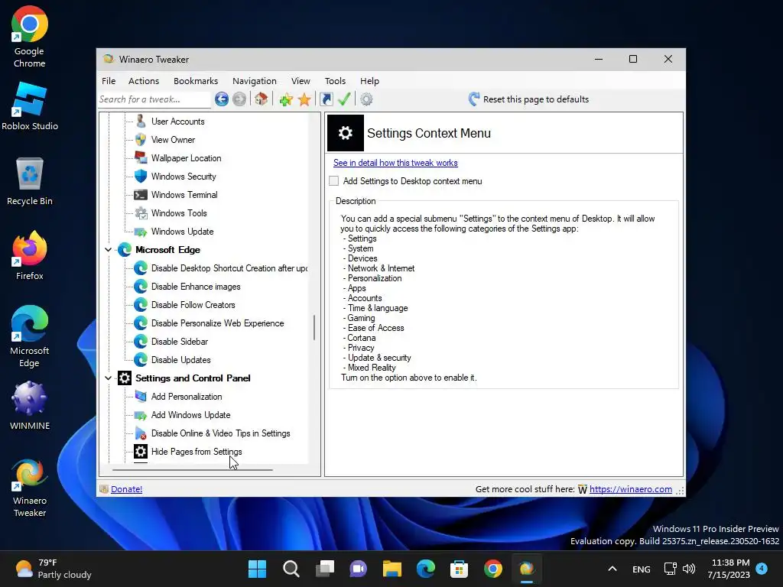Click the Windows Security shield icon
This screenshot has height=587, width=783.
pos(141,177)
